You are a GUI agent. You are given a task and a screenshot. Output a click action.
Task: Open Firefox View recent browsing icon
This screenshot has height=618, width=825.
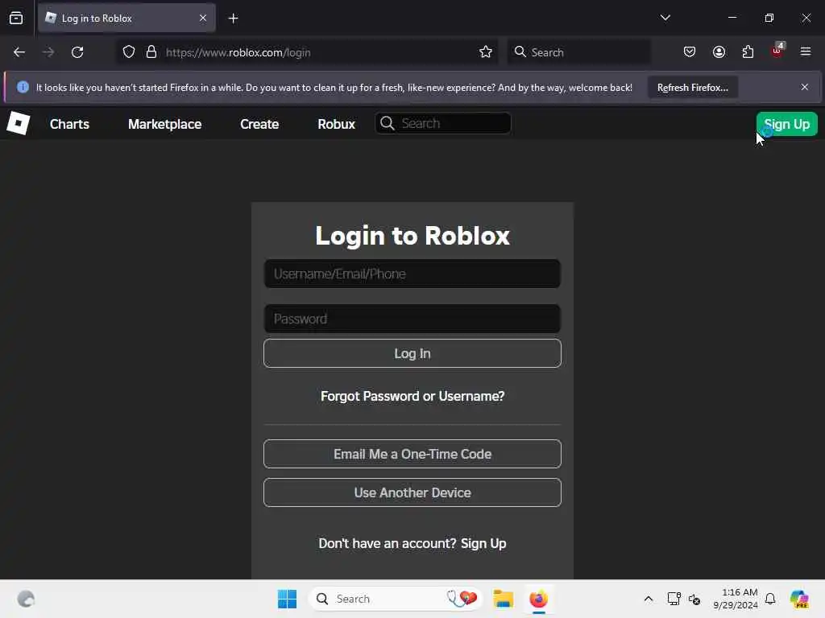[x=16, y=19]
